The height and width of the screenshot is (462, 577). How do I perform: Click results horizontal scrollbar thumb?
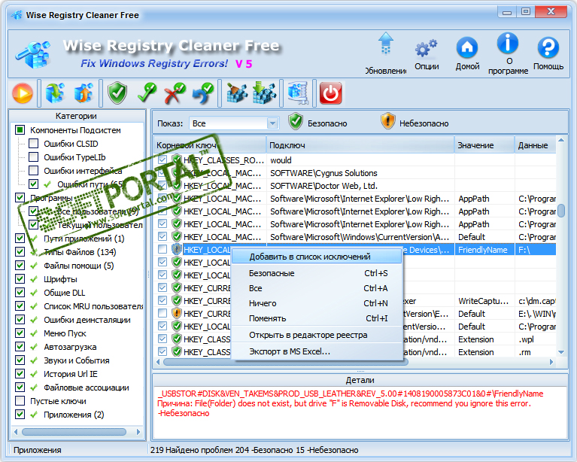point(286,362)
